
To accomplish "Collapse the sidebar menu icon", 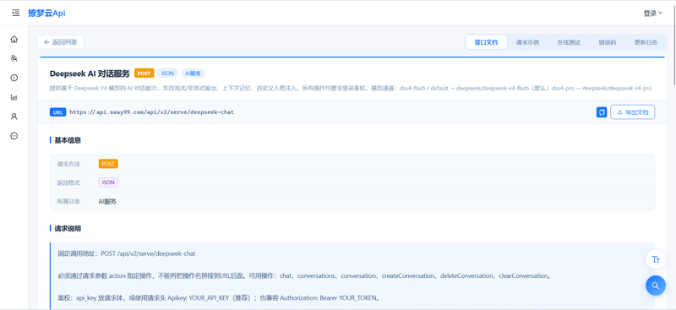I will [x=16, y=13].
